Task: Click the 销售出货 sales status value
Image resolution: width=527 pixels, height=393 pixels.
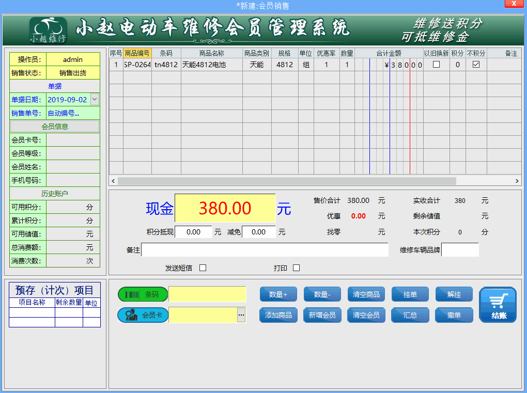Action: click(x=73, y=73)
